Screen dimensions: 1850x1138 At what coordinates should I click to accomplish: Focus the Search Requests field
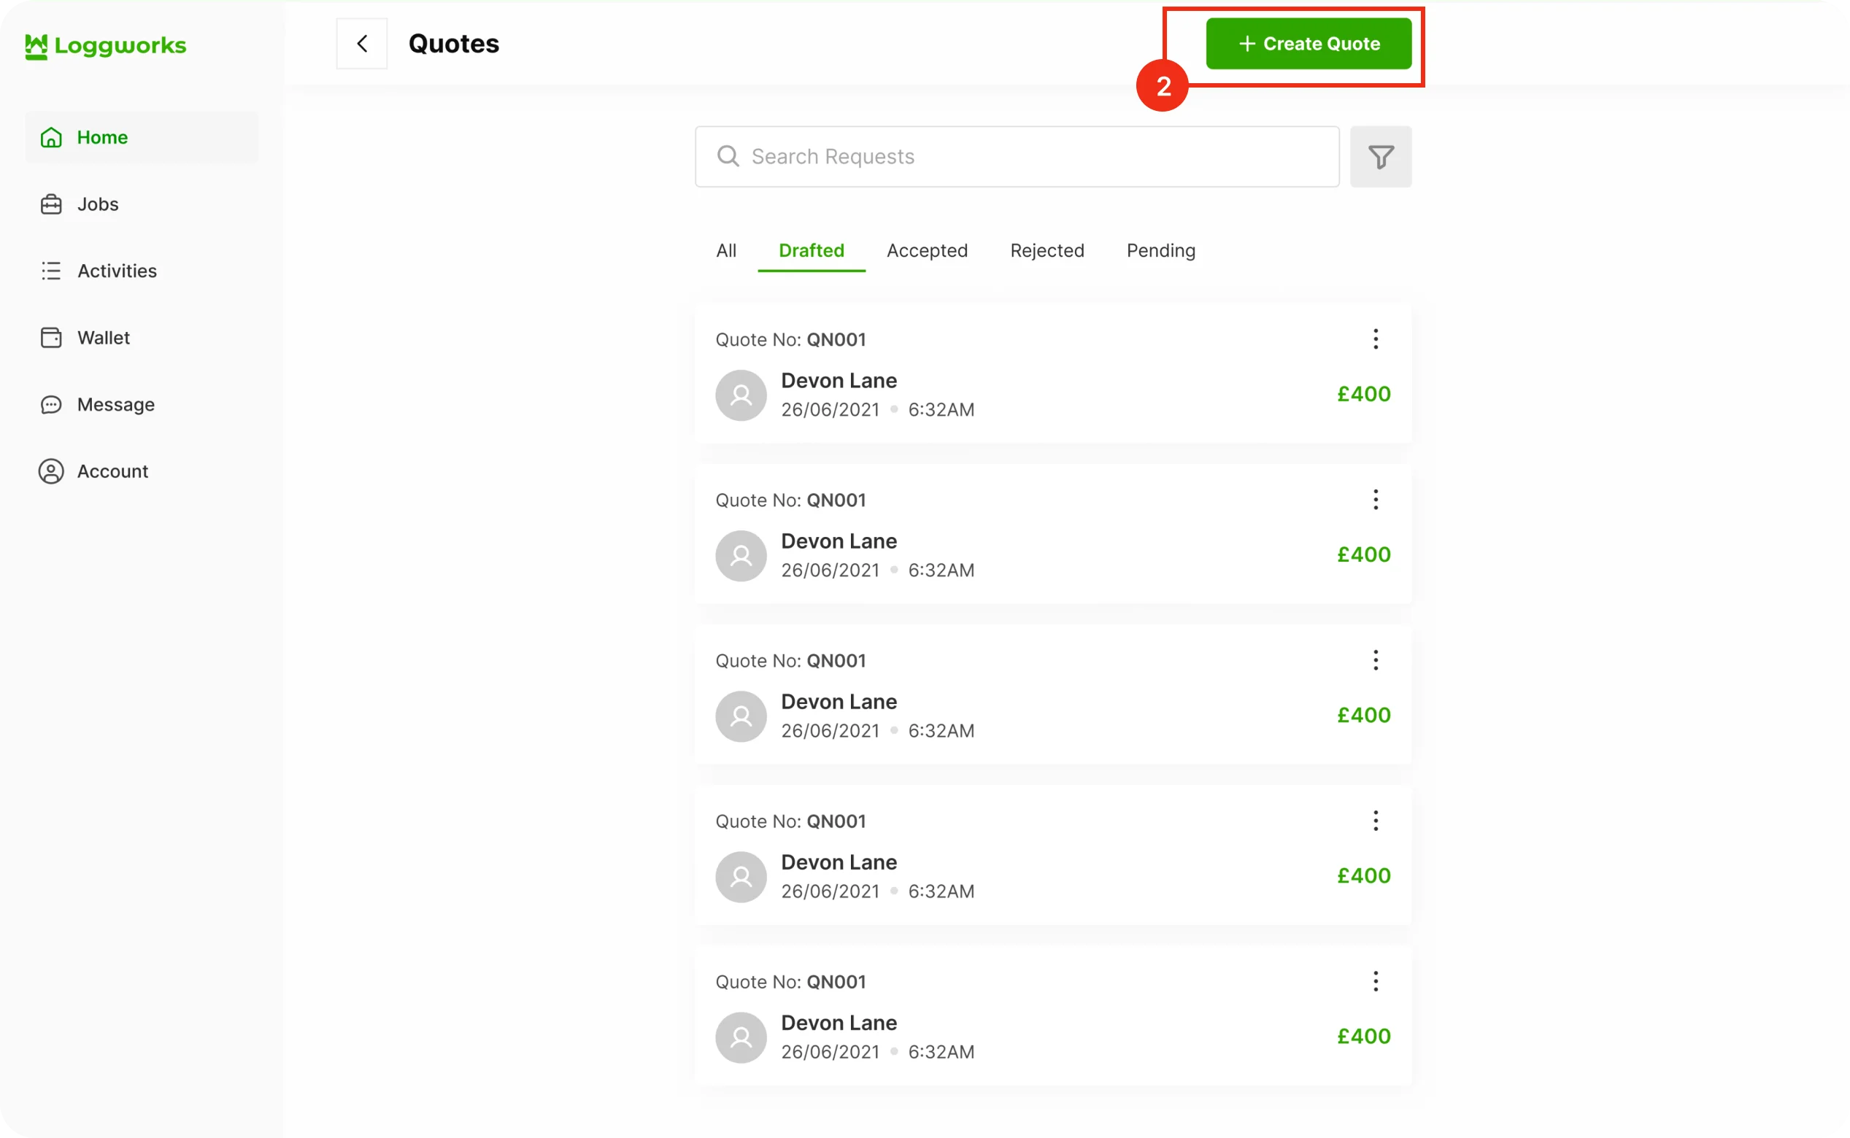coord(1017,157)
